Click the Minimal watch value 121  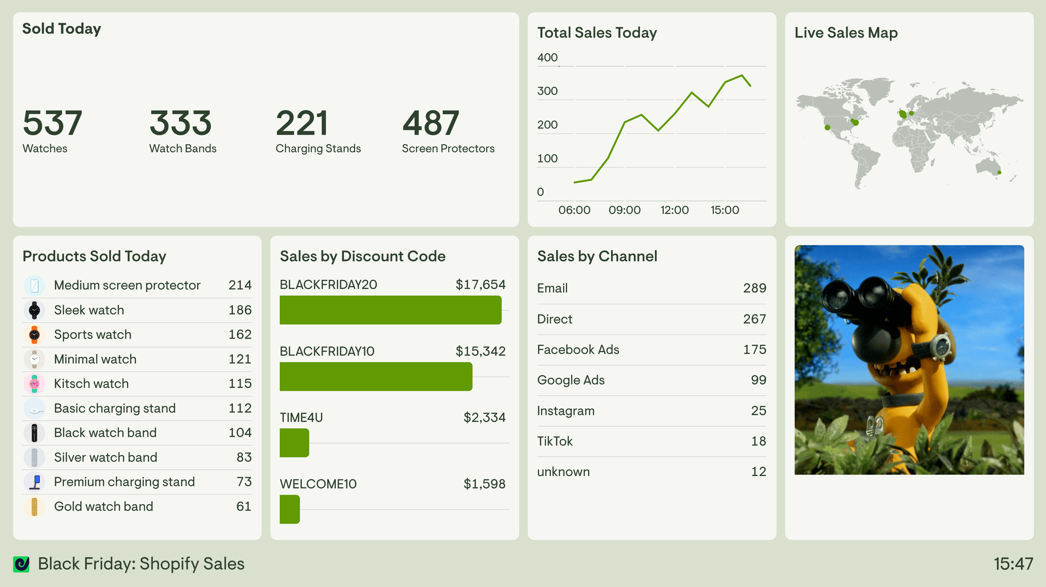(240, 359)
